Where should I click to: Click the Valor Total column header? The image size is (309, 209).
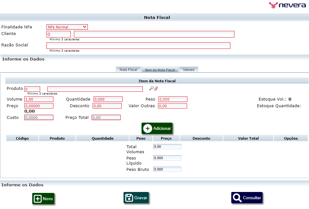248,138
